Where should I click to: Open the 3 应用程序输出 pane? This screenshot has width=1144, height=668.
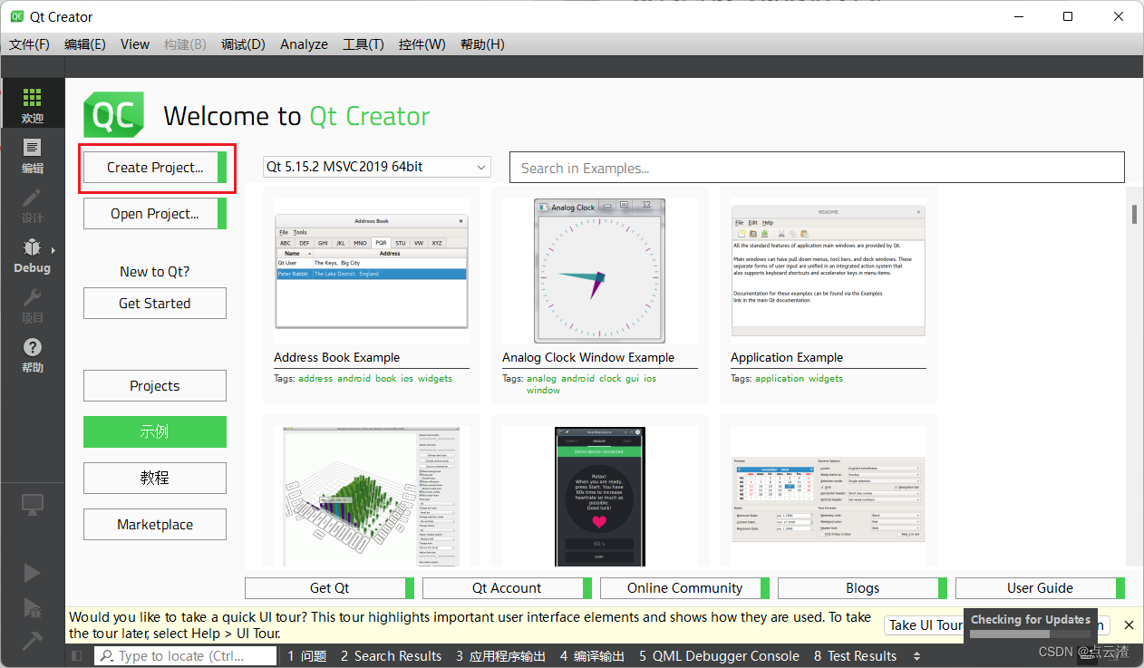tap(501, 656)
